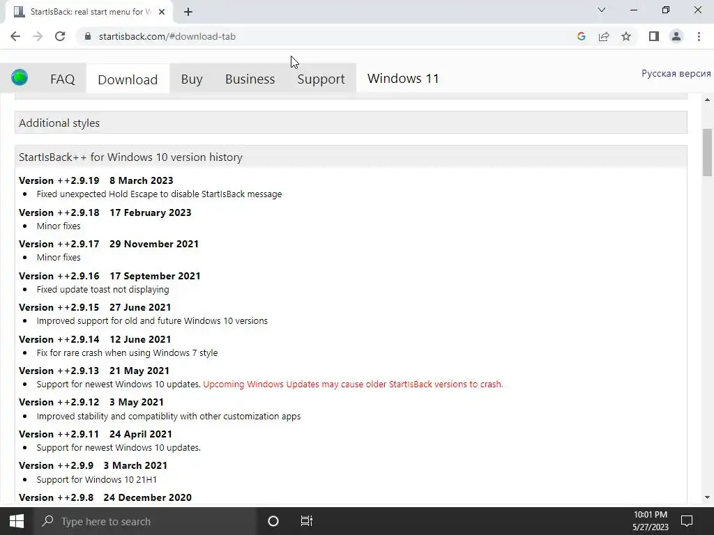This screenshot has width=714, height=535.
Task: Click the heading Version ++2.9.9 3 March 2021
Action: tap(93, 465)
